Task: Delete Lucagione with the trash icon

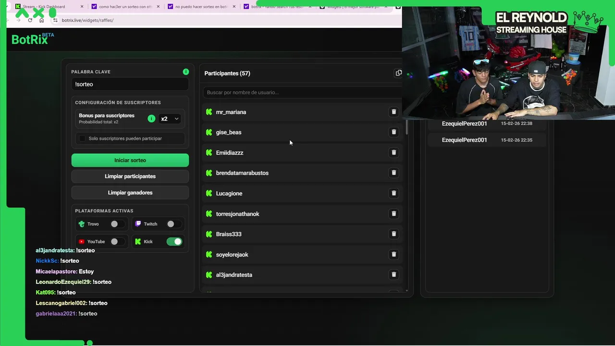Action: click(x=394, y=193)
